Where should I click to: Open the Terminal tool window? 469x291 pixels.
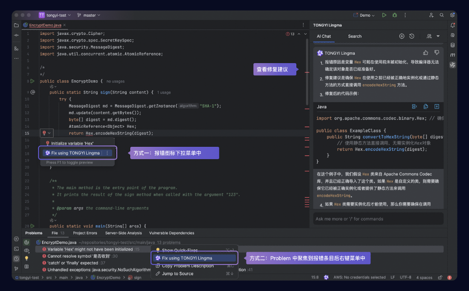click(16, 249)
